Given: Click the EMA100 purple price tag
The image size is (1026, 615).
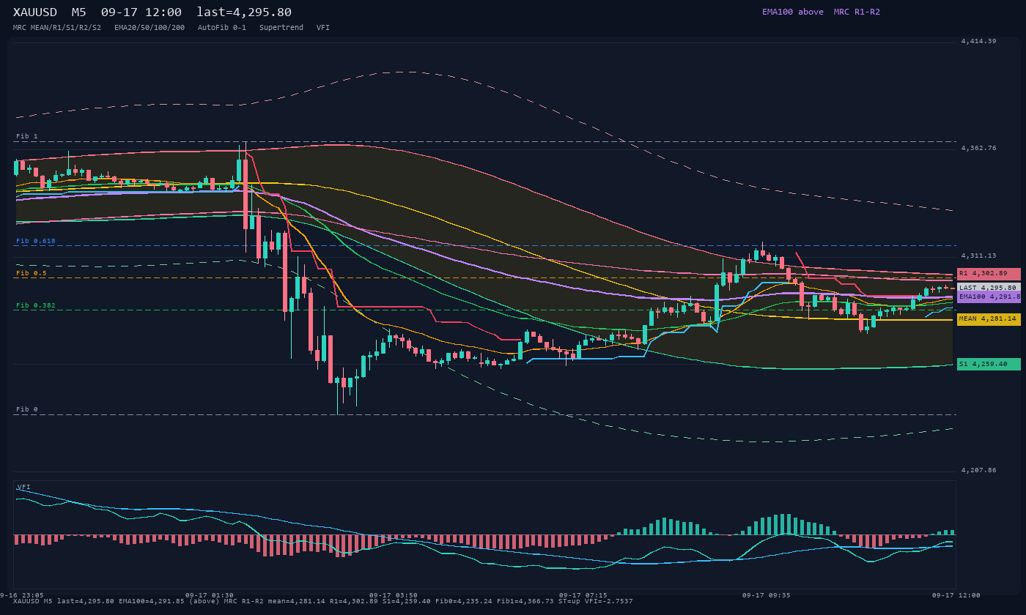Looking at the screenshot, I should pyautogui.click(x=989, y=297).
